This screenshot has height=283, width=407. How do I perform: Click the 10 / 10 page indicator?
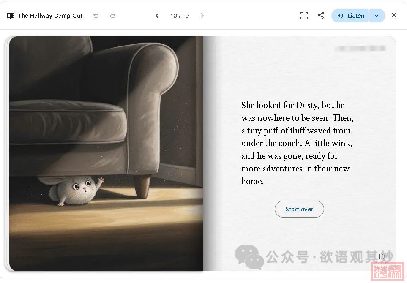180,16
